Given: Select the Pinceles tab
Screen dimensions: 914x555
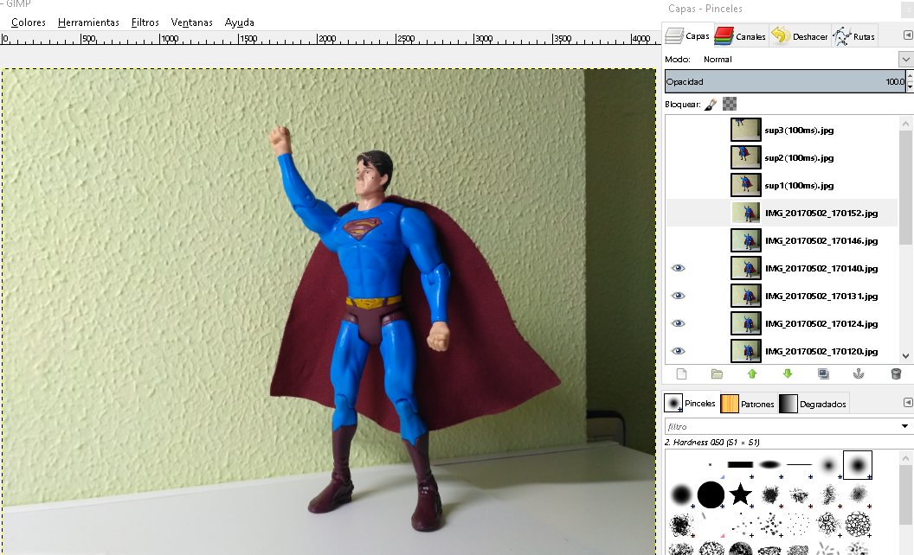Looking at the screenshot, I should [690, 403].
